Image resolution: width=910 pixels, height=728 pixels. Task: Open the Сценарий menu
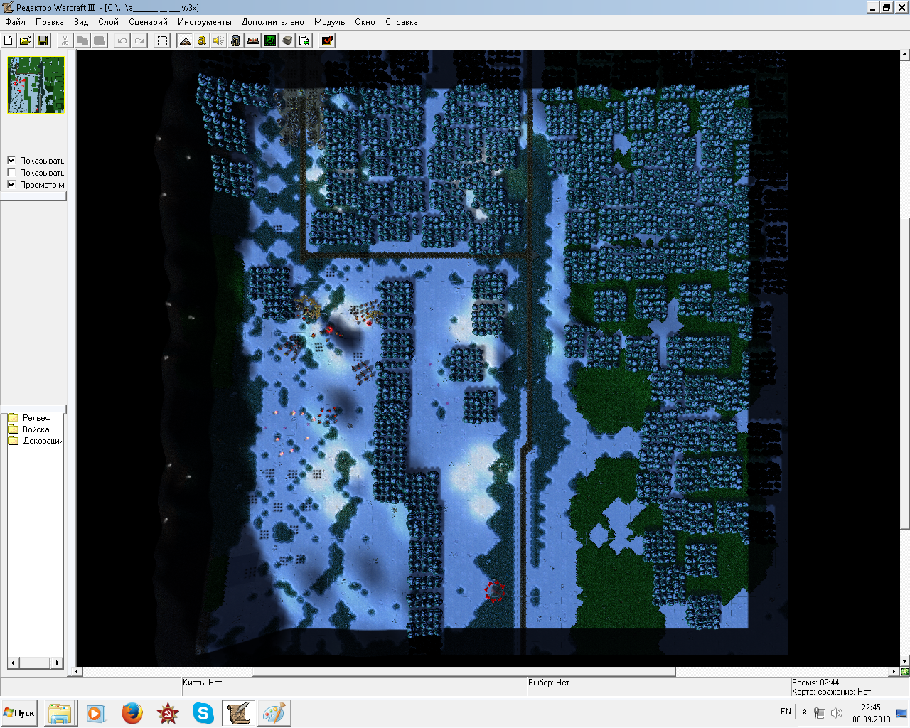(148, 22)
